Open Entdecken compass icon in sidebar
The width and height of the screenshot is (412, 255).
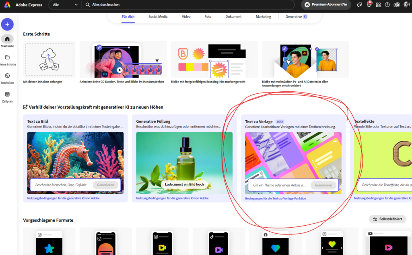click(x=7, y=76)
